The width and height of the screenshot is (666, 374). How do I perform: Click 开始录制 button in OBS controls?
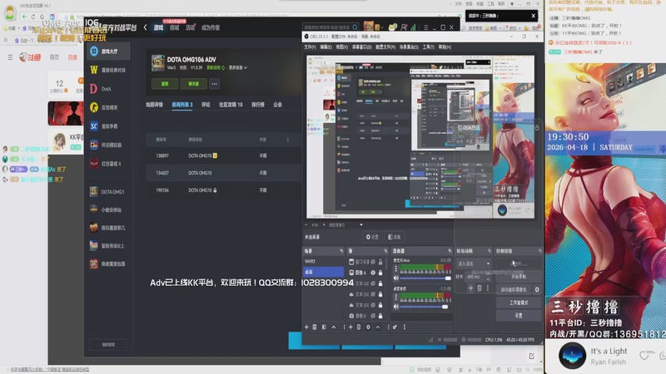519,277
